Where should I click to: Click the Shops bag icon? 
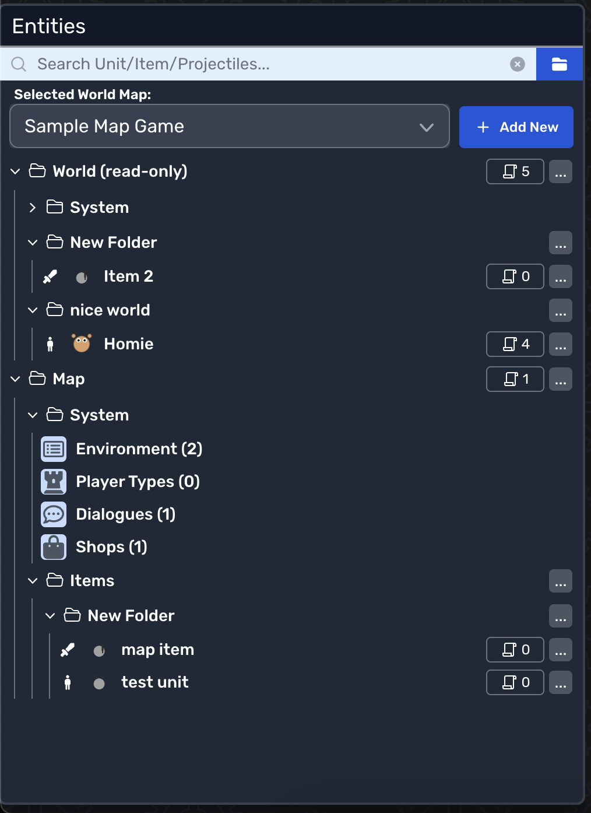[54, 547]
